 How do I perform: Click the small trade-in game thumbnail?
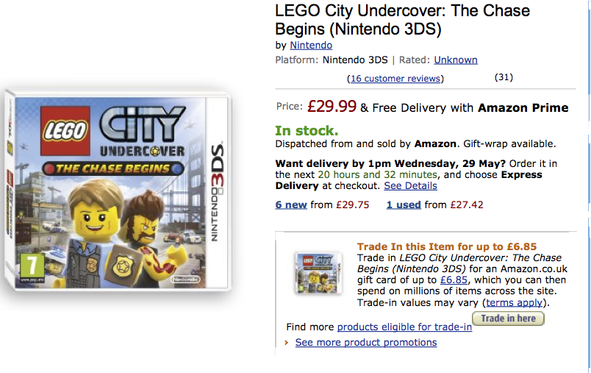(318, 272)
